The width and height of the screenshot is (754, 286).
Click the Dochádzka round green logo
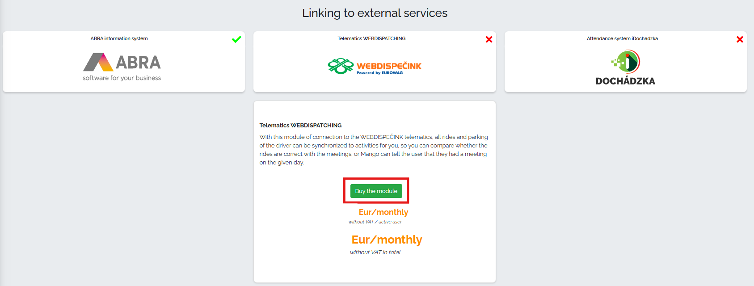(x=626, y=62)
